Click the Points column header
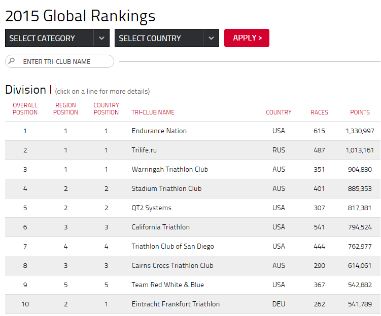 (x=360, y=112)
